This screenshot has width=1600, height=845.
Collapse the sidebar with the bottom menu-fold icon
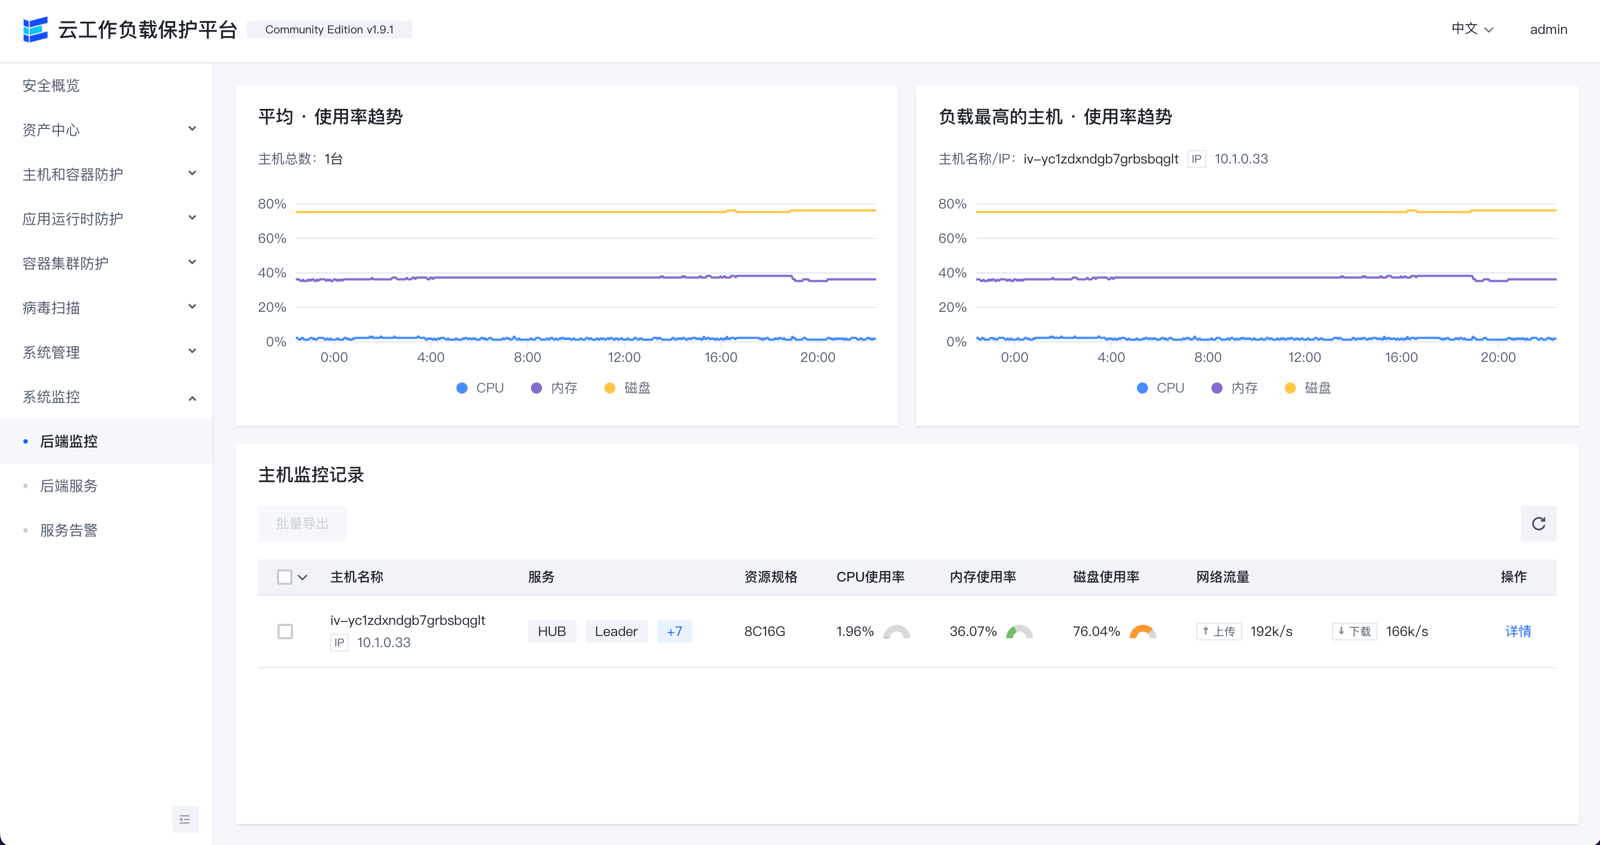(185, 819)
